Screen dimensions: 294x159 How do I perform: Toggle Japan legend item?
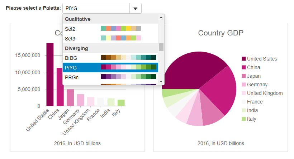click(253, 76)
